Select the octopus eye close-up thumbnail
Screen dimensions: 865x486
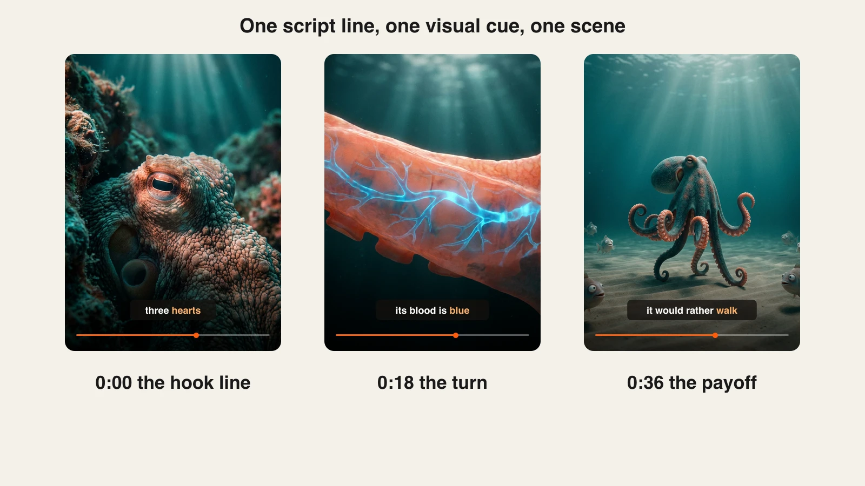[173, 202]
